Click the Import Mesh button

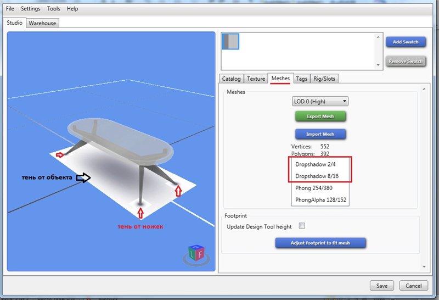tap(321, 134)
